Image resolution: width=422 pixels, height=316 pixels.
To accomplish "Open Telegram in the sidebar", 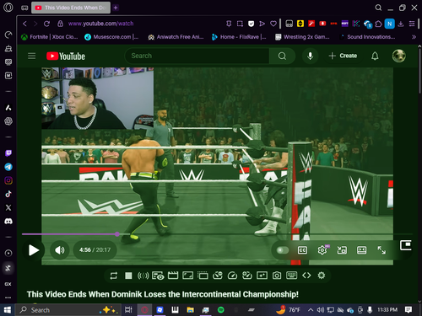I will click(8, 167).
